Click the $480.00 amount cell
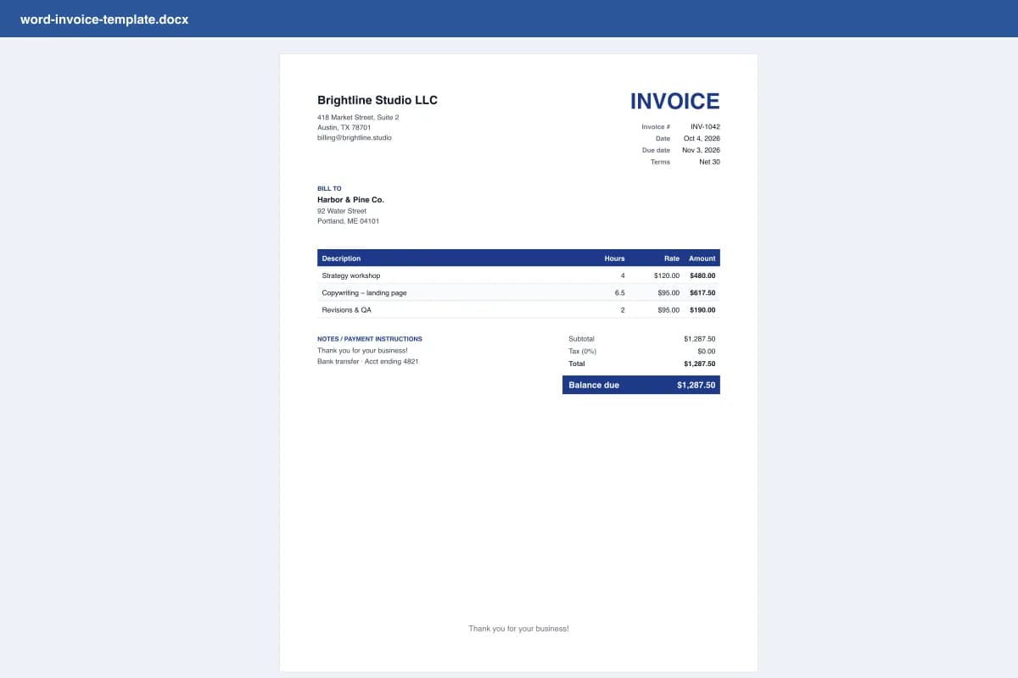 click(702, 275)
